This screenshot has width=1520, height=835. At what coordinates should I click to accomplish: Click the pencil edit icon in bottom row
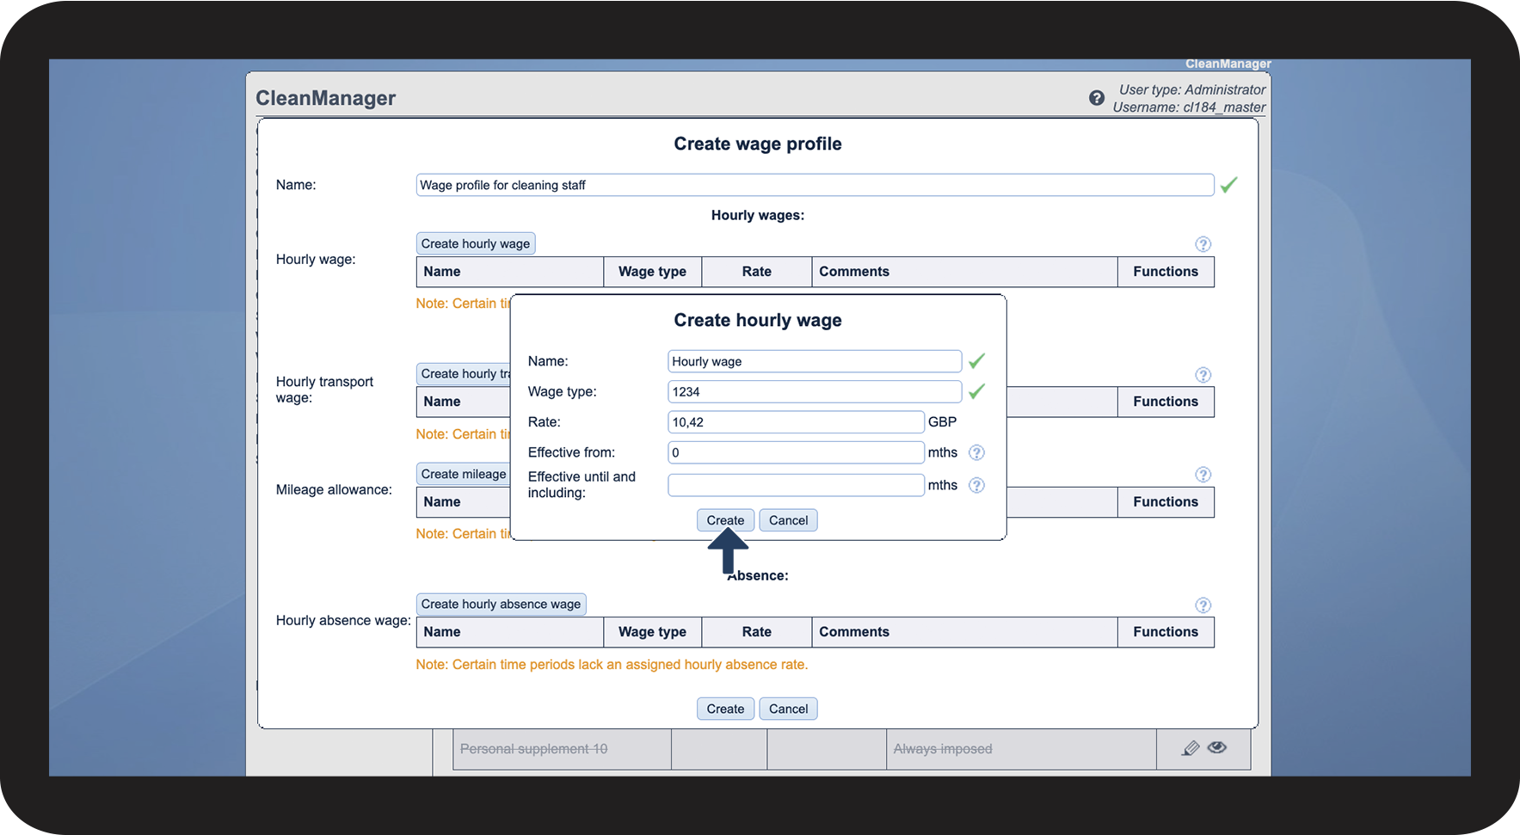pyautogui.click(x=1191, y=748)
